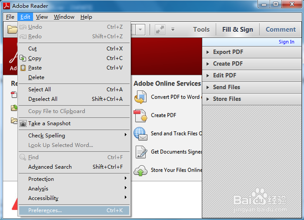
Task: Choose Deselect All from Edit menu
Action: 74,99
